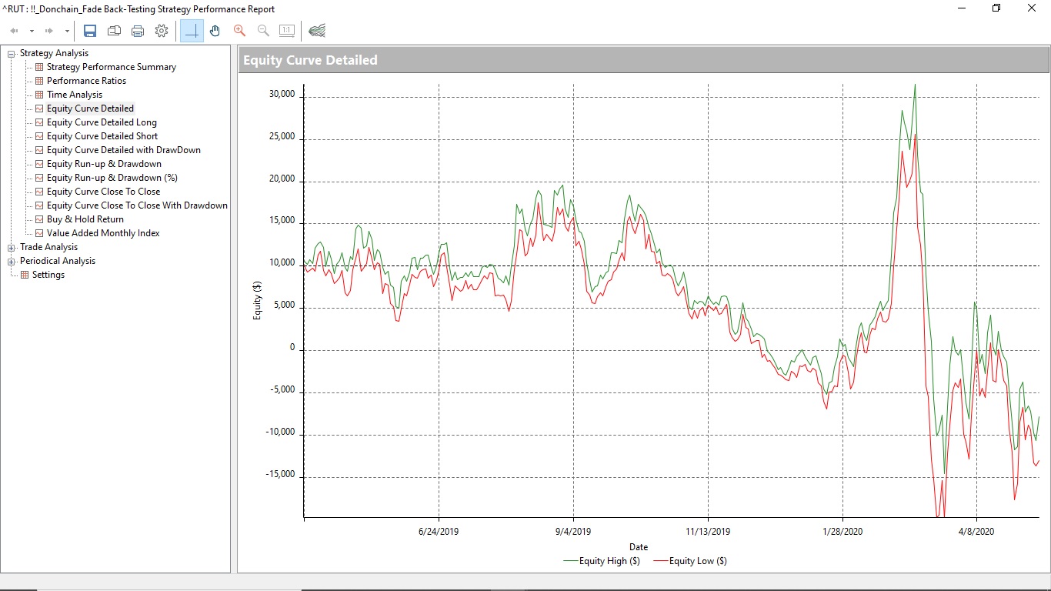The height and width of the screenshot is (591, 1051).
Task: Open Settings in the report tree
Action: click(x=48, y=275)
